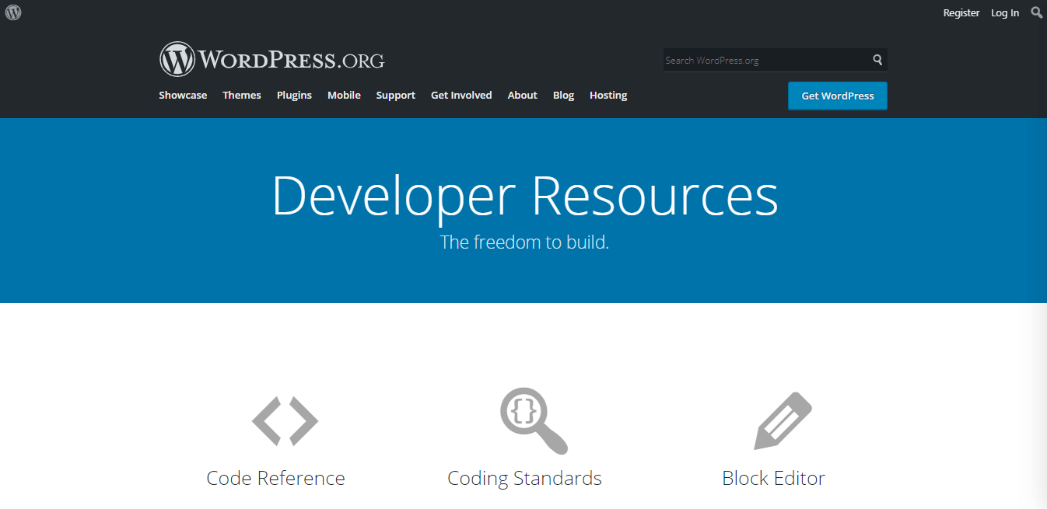Open the Block Editor pencil icon
Viewport: 1047px width, 509px height.
point(783,420)
